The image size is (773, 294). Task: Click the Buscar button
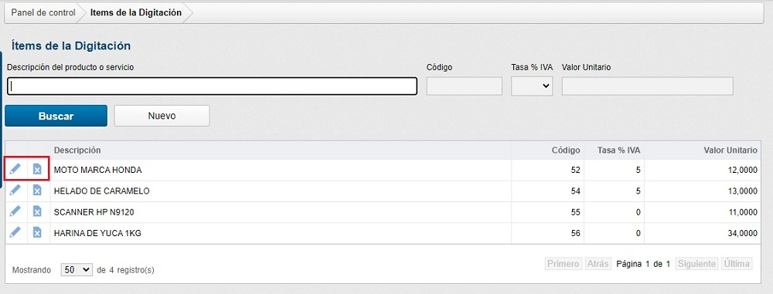pos(56,116)
